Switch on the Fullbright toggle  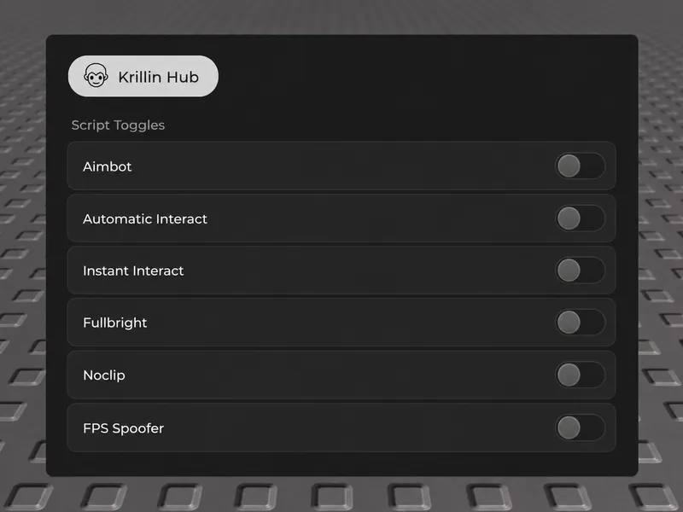click(581, 323)
